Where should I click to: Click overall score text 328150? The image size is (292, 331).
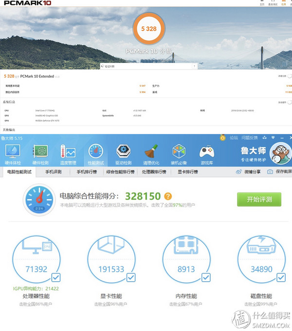(x=143, y=196)
